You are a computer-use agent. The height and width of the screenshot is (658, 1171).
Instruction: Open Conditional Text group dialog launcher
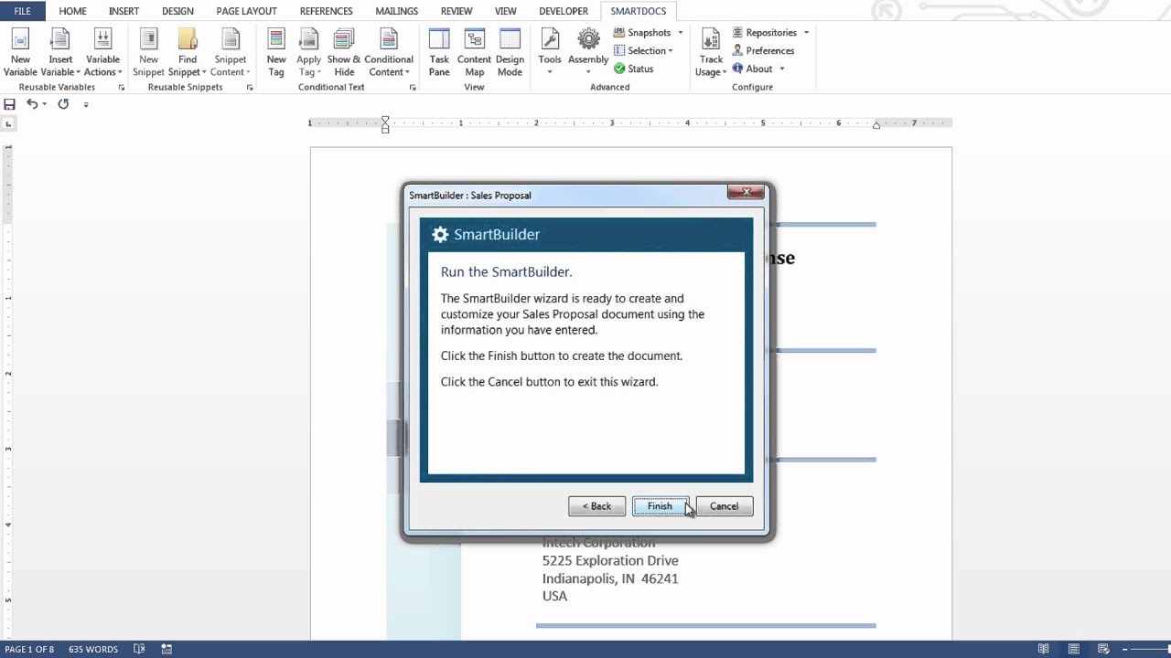pos(413,88)
